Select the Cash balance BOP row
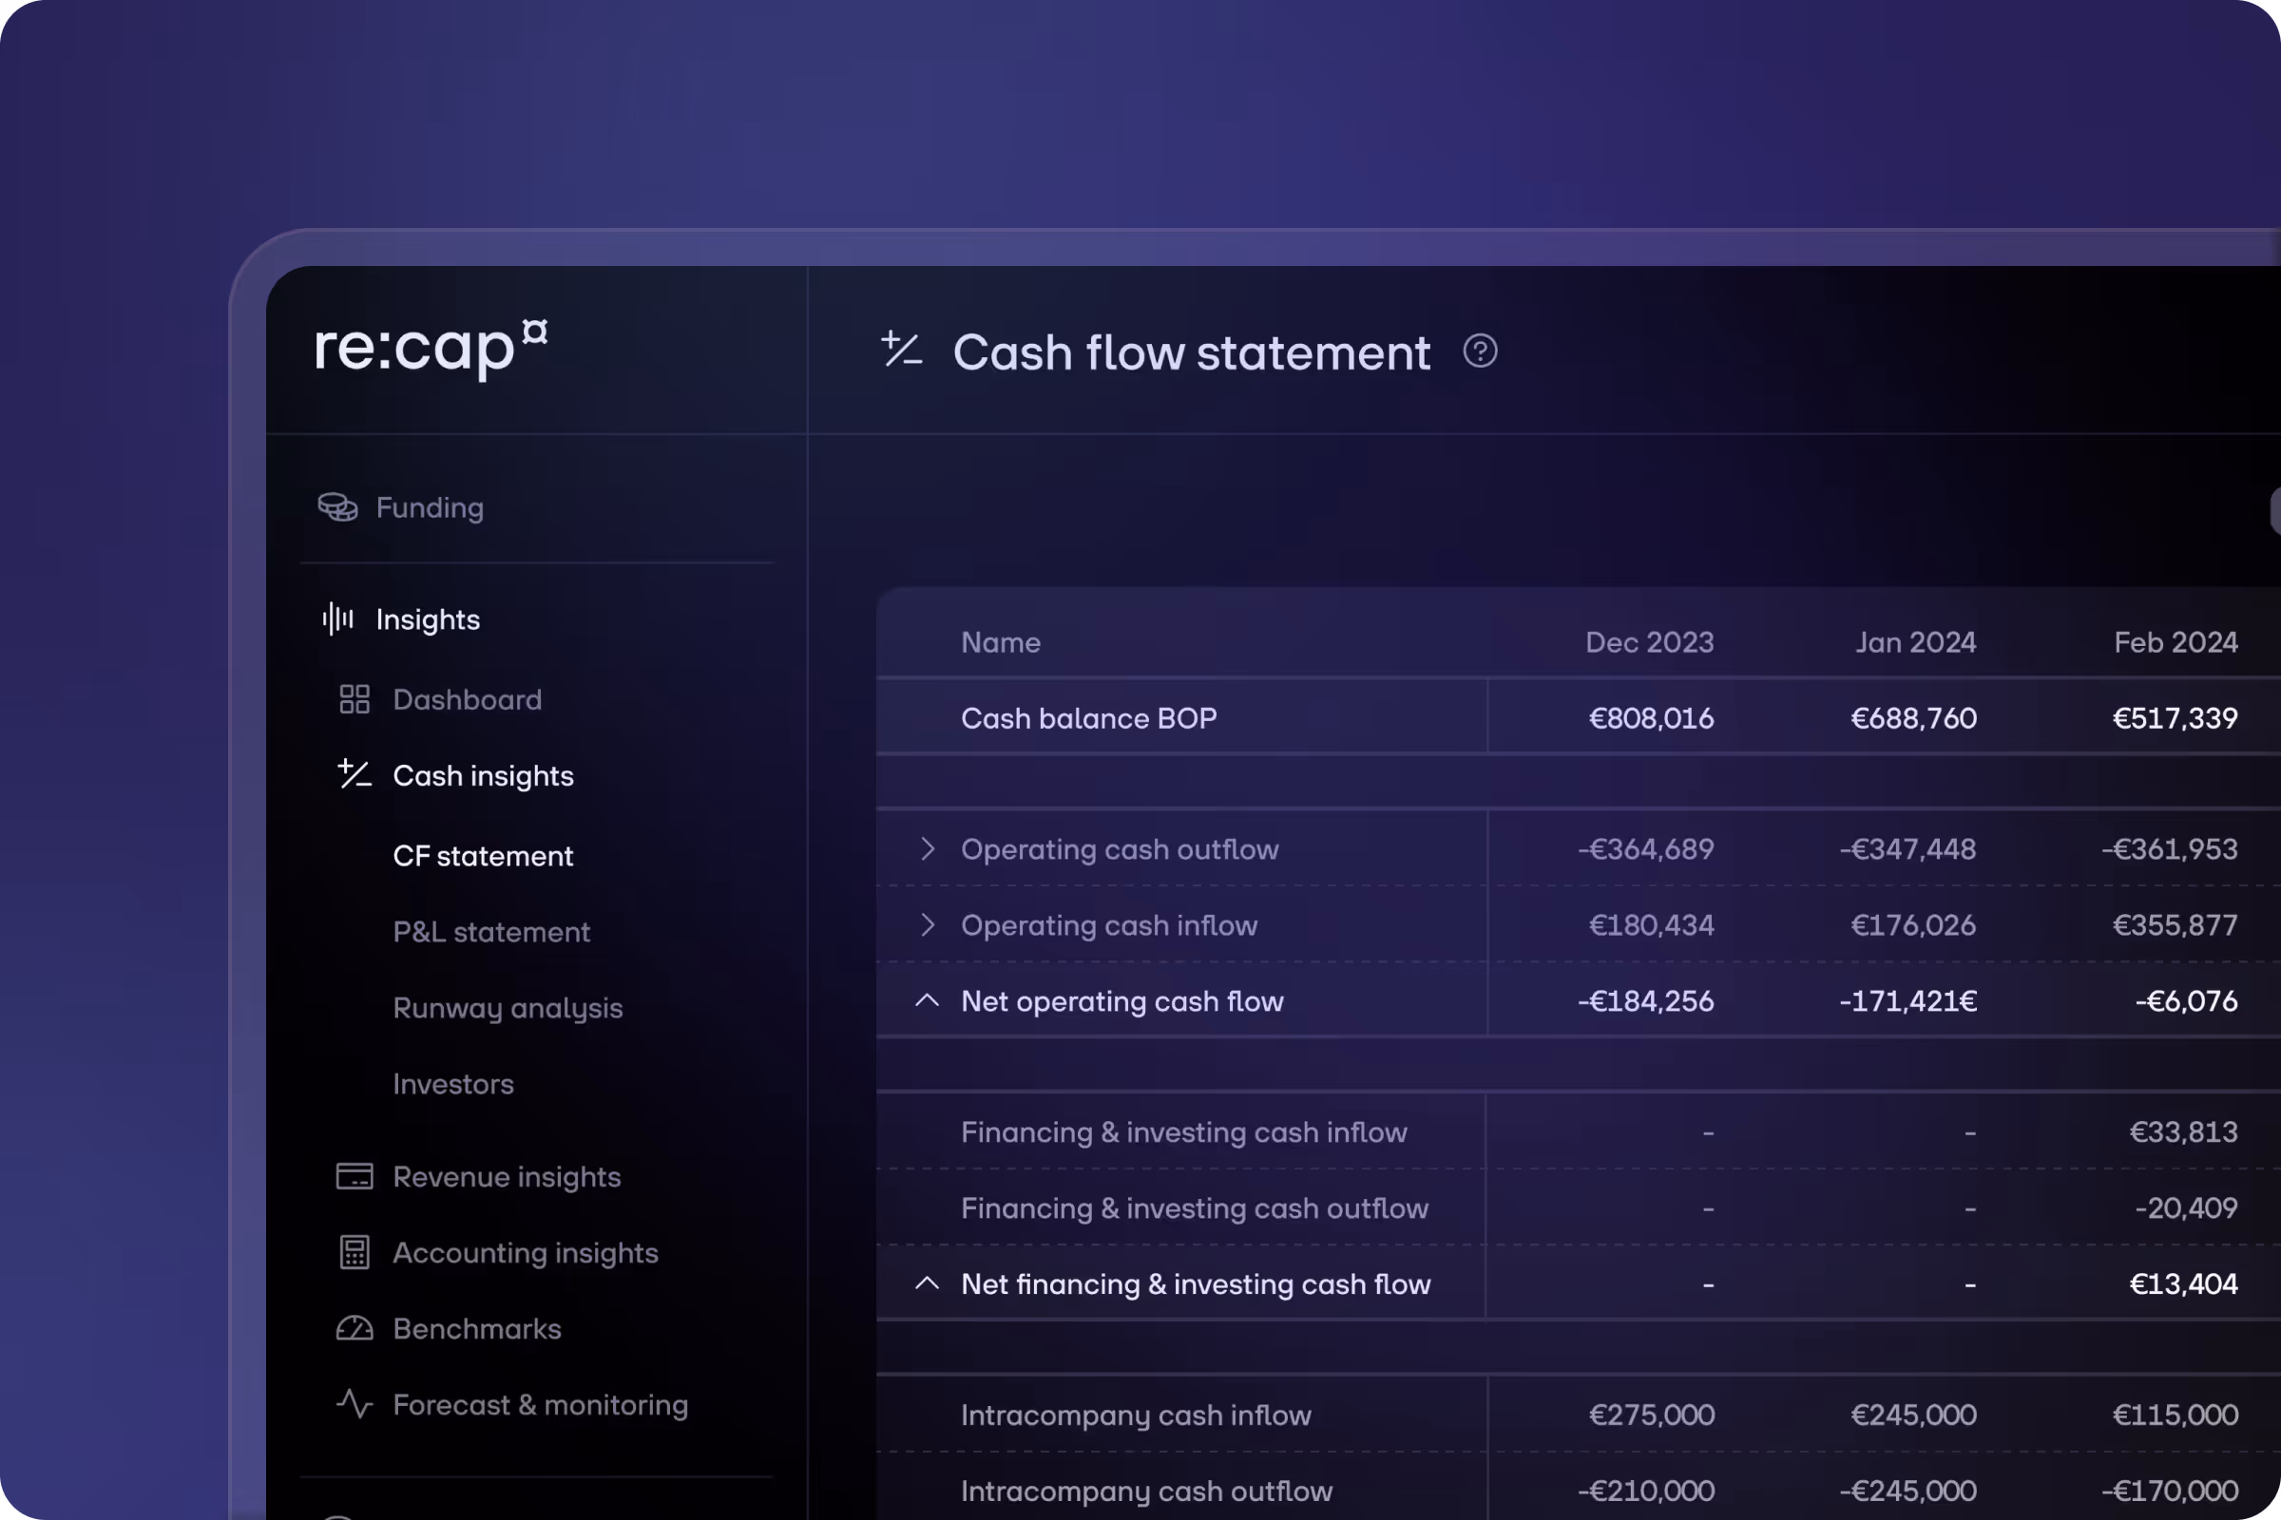This screenshot has height=1520, width=2281. click(1088, 718)
